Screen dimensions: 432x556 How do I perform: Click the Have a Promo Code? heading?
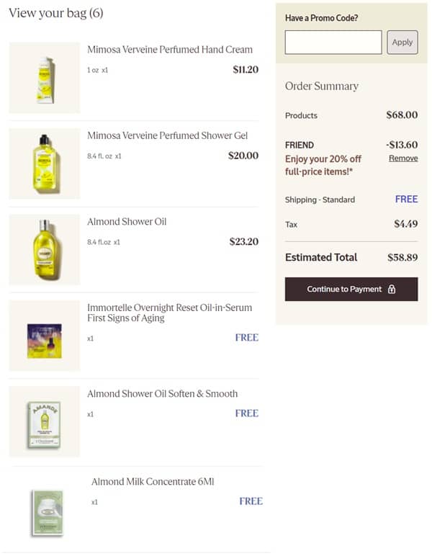(321, 18)
